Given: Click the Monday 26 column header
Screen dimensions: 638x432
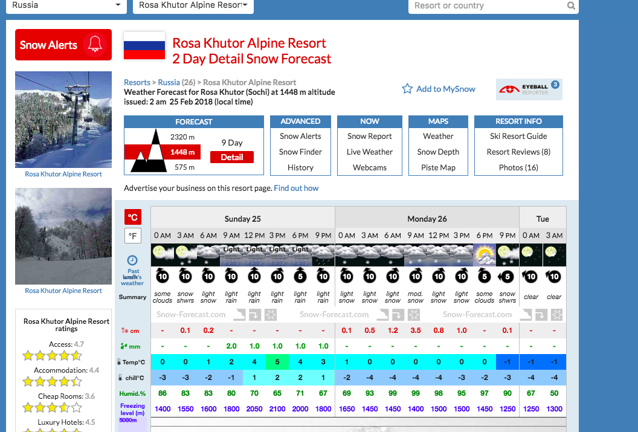Looking at the screenshot, I should 427,219.
